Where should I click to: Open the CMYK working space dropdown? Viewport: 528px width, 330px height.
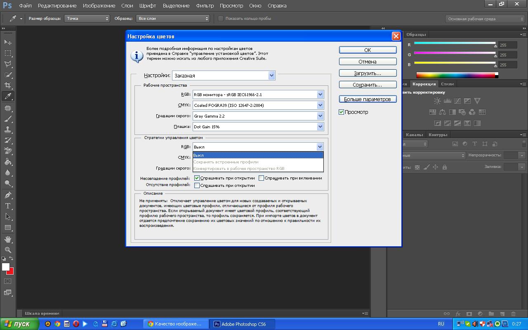[x=320, y=105]
